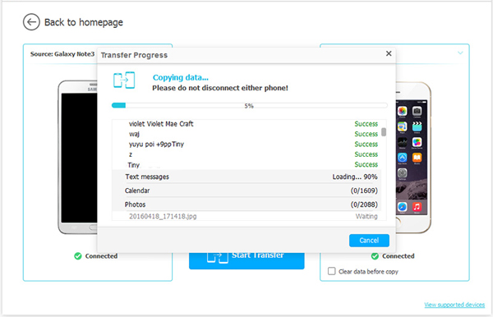
Task: Click the Photos count (0/2088)
Action: pos(364,204)
